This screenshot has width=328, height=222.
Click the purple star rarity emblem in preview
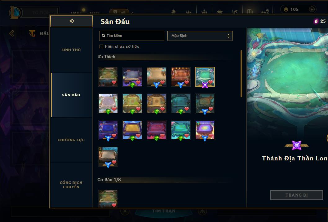(296, 145)
